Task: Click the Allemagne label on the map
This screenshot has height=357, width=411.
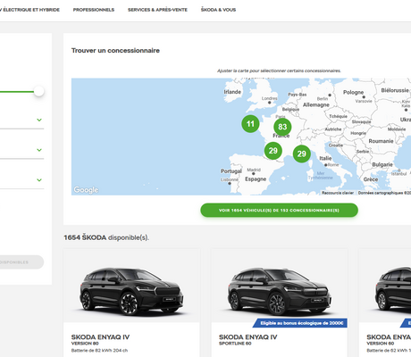Action: point(316,104)
